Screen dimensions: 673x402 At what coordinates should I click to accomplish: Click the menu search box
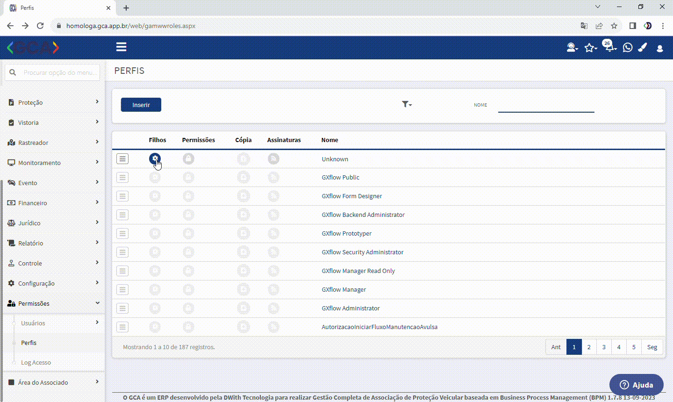[x=53, y=72]
